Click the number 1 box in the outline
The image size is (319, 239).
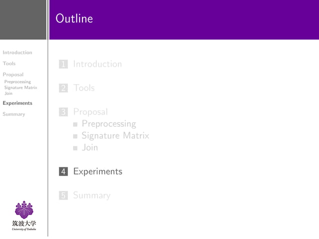click(x=63, y=64)
